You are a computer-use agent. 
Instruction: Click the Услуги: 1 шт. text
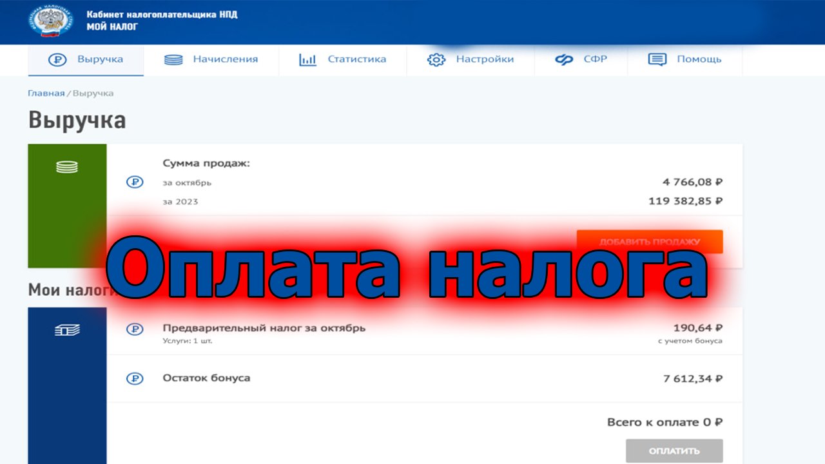click(x=187, y=341)
